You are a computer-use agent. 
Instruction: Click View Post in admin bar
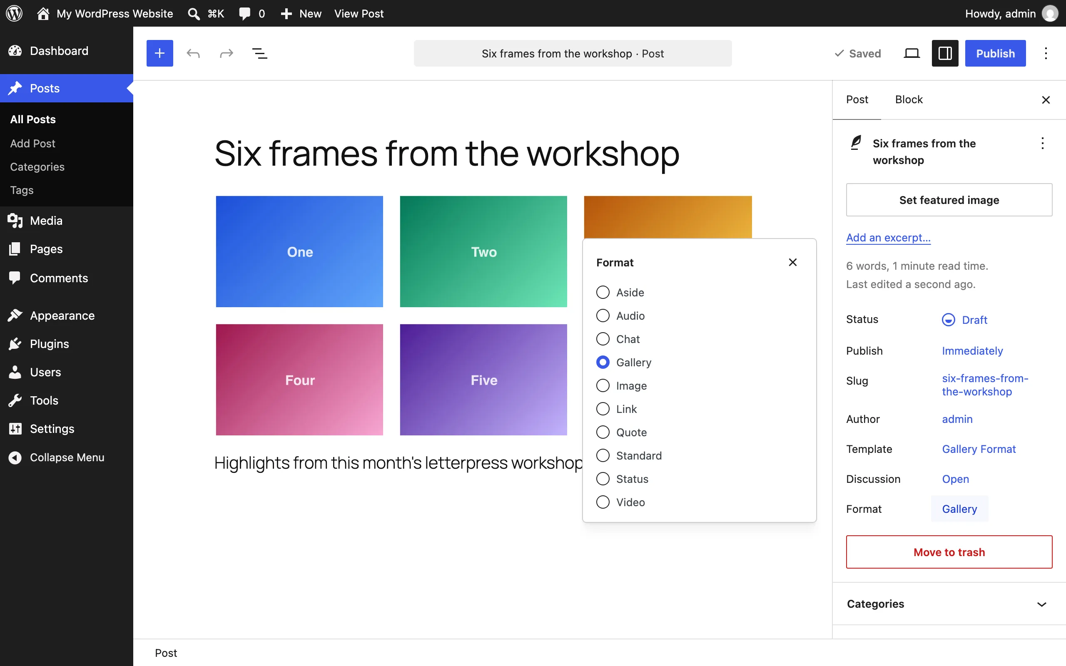[x=359, y=14]
